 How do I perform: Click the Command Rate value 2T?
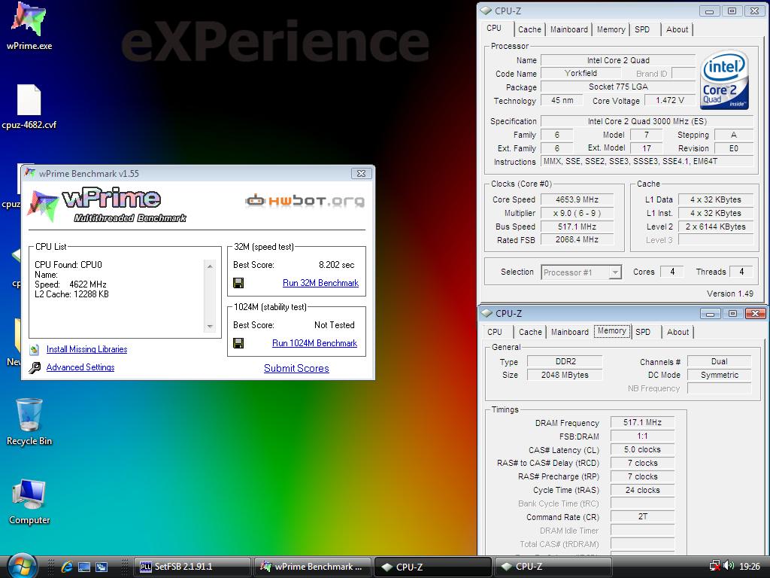[x=642, y=516]
